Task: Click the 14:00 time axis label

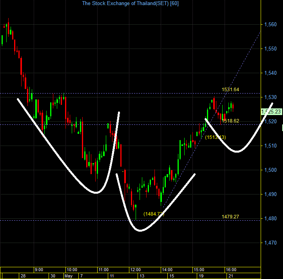Action: [167, 270]
